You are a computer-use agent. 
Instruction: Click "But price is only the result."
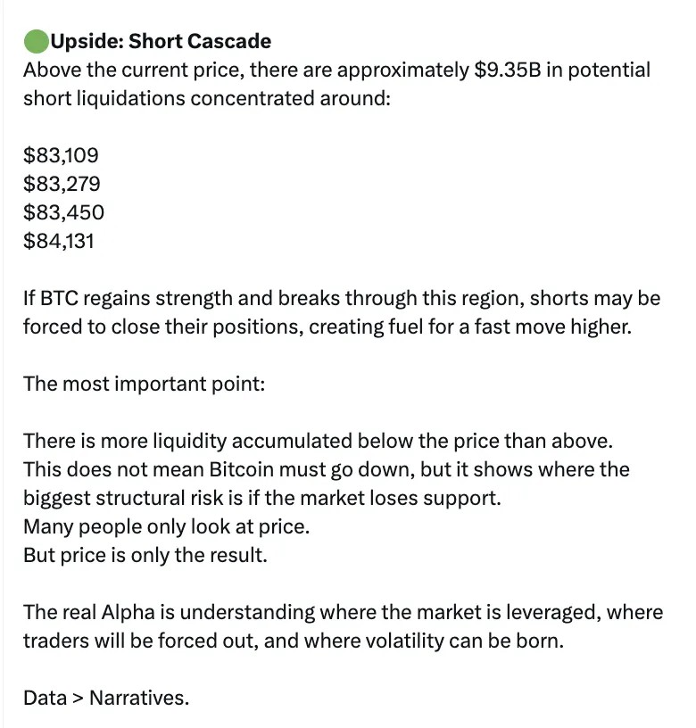pos(145,555)
